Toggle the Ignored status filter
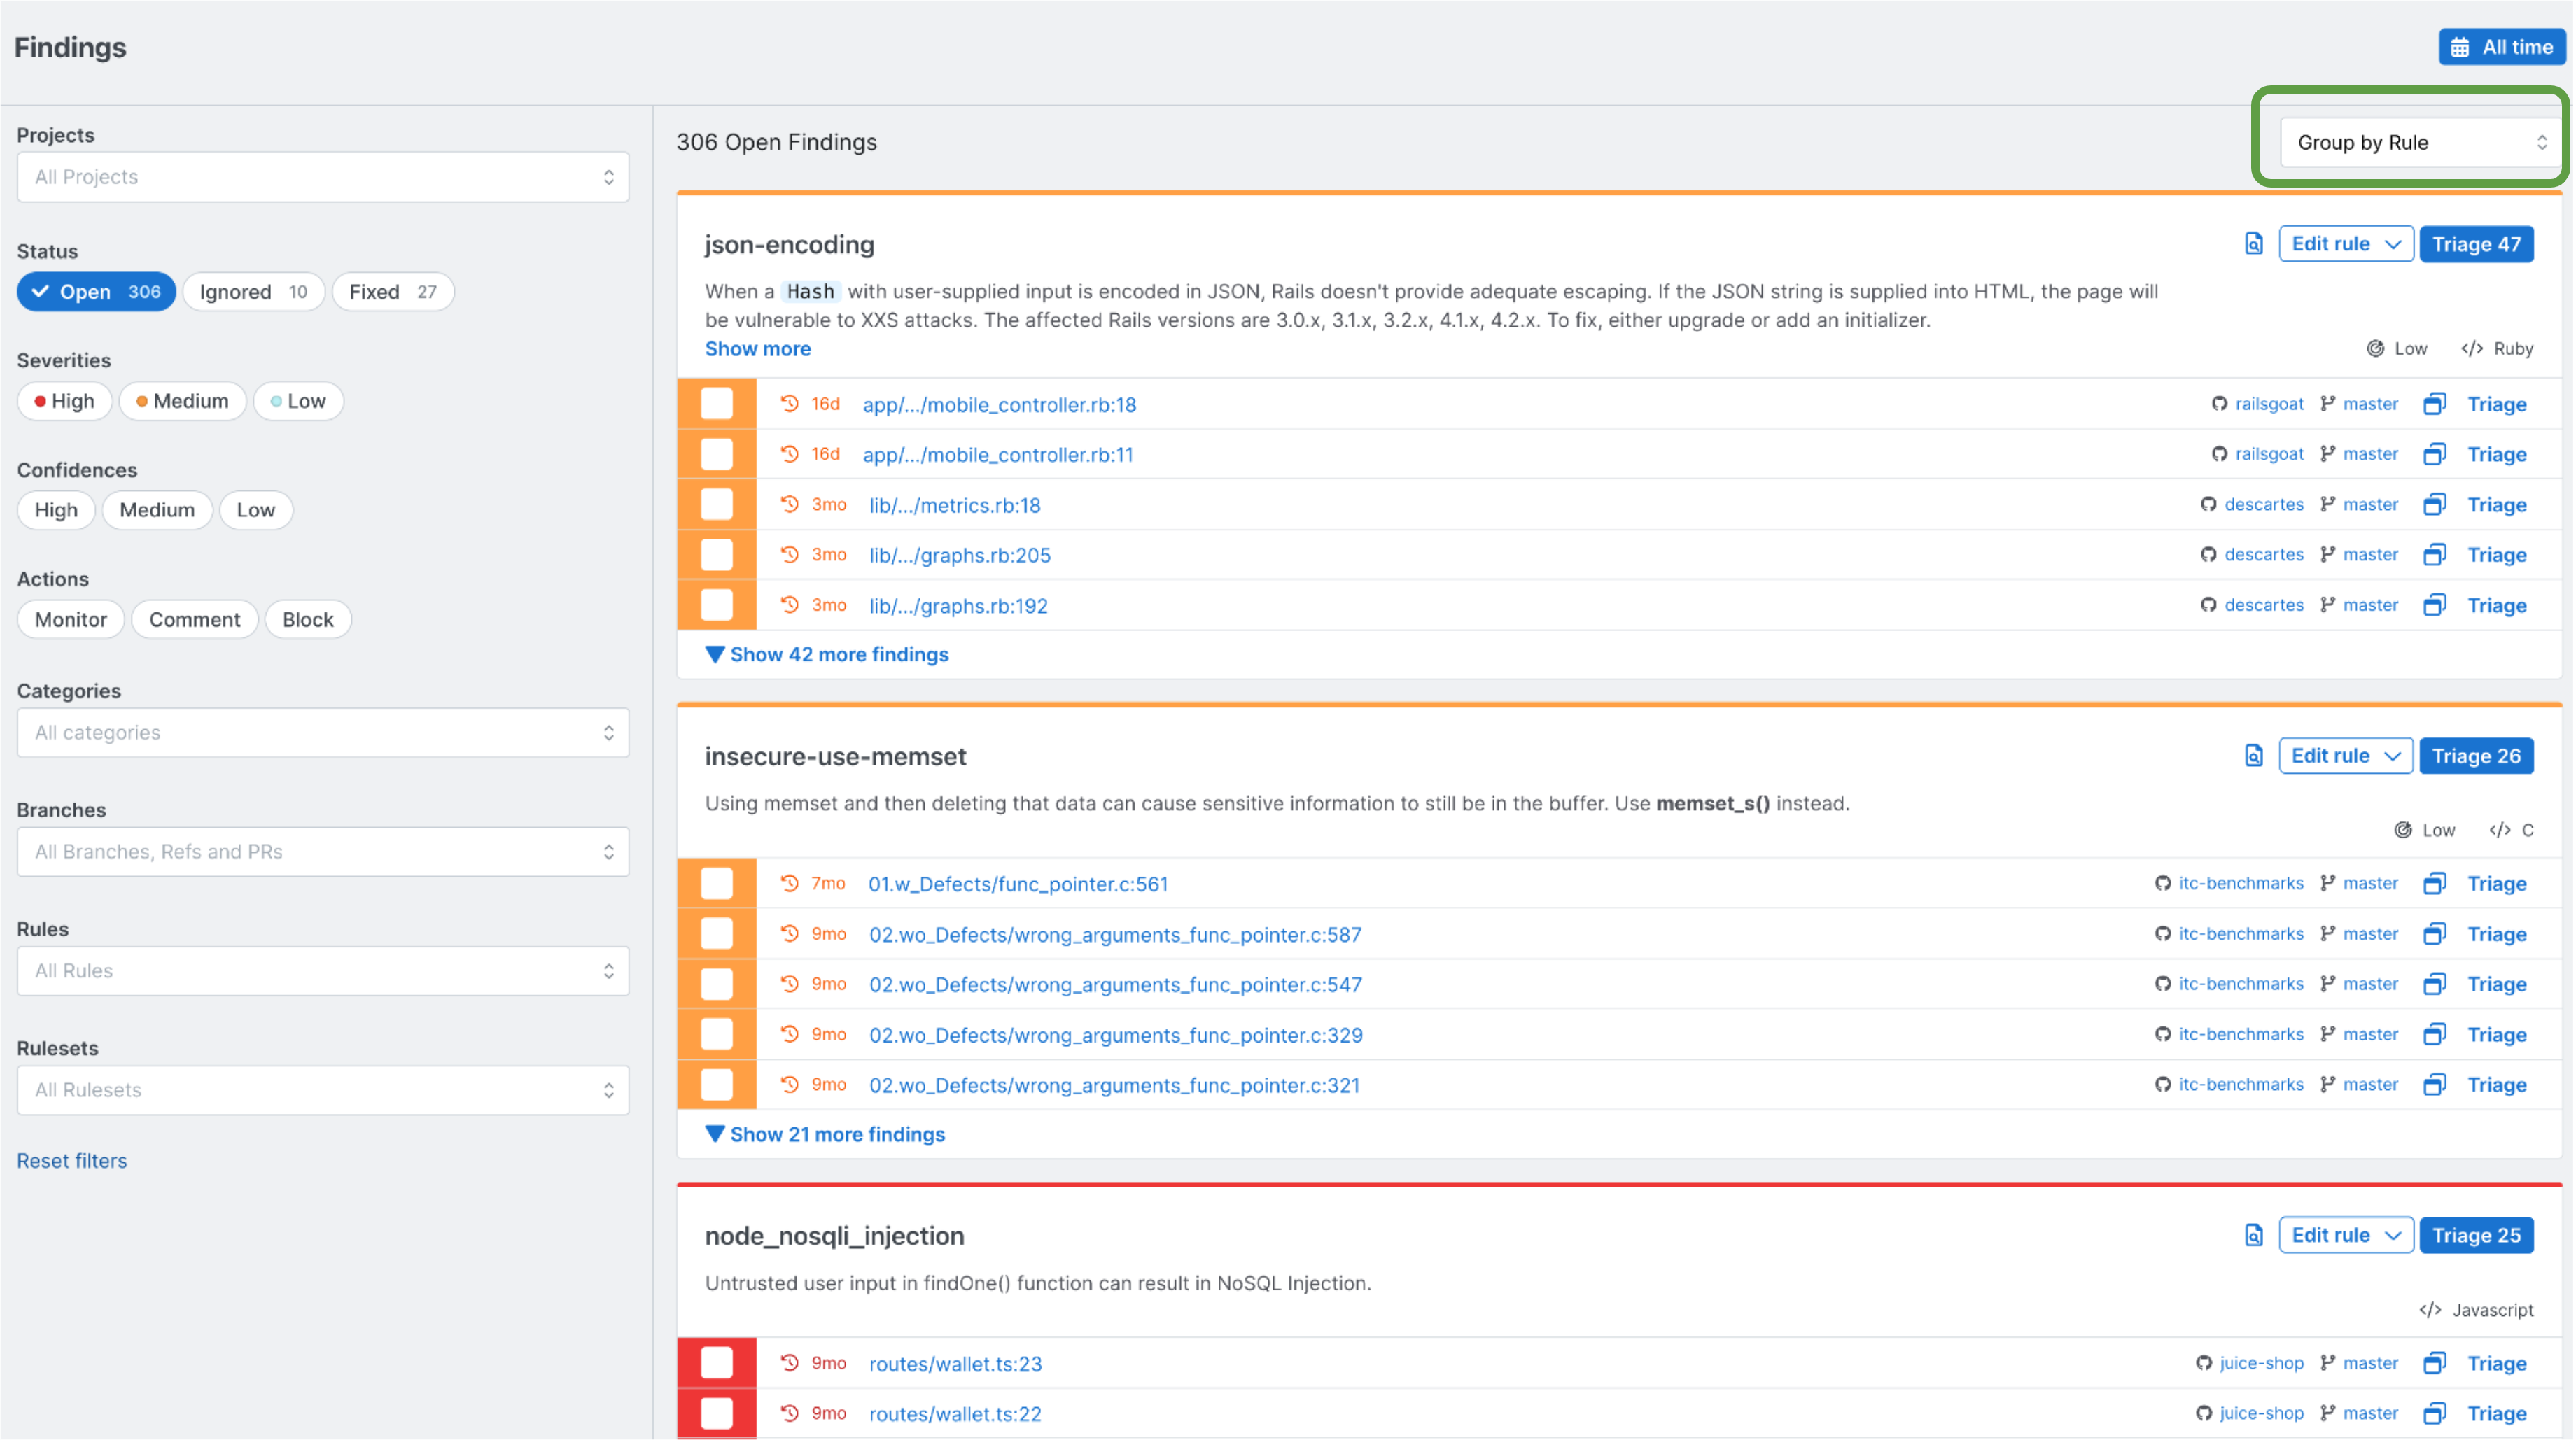Viewport: 2576px width, 1440px height. (253, 292)
